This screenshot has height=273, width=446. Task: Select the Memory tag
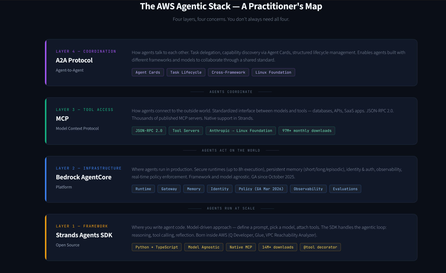pyautogui.click(x=194, y=189)
